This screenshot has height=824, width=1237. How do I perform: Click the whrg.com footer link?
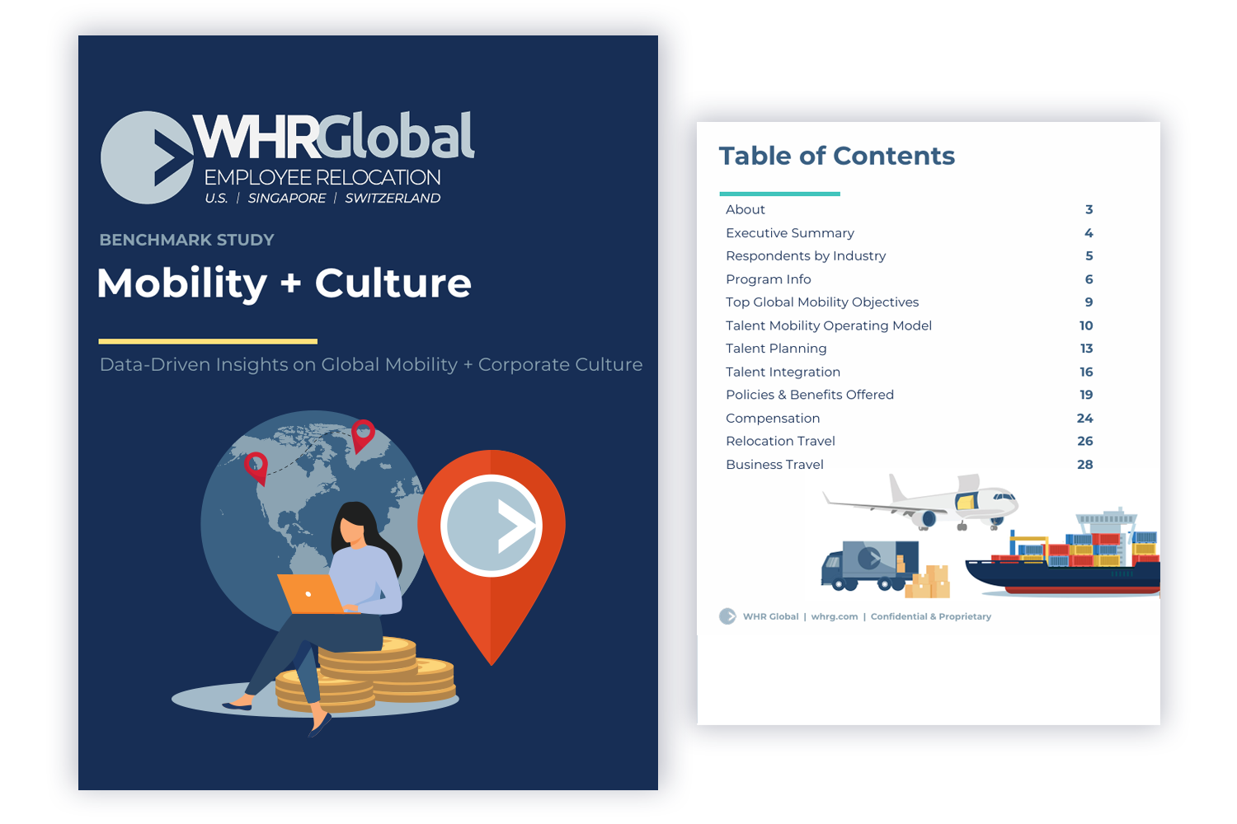coord(835,616)
